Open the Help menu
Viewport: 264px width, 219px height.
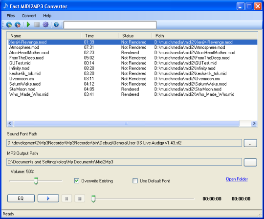[x=47, y=16]
